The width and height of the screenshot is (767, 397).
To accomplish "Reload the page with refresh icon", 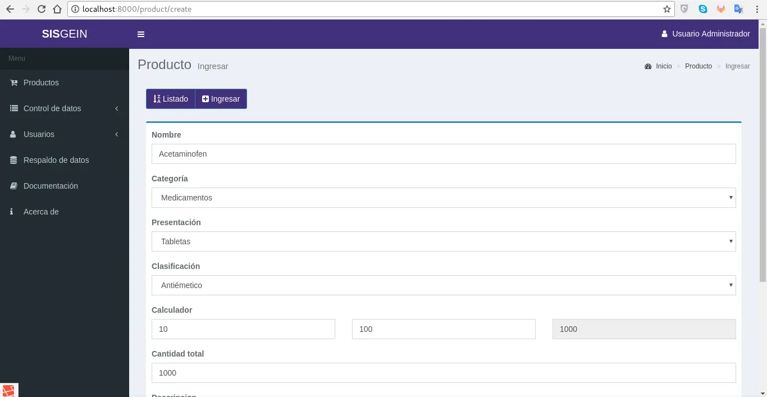I will (x=41, y=9).
